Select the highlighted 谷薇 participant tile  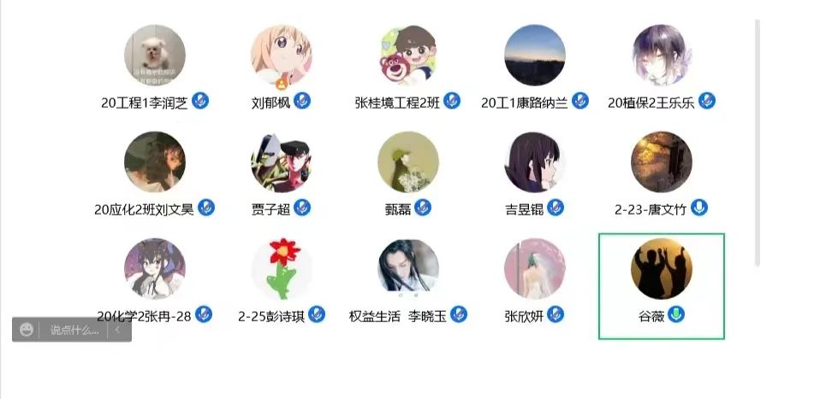coord(662,286)
